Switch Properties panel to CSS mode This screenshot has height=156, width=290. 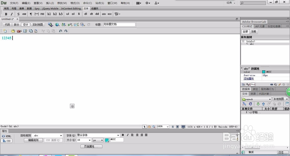pyautogui.click(x=7, y=141)
